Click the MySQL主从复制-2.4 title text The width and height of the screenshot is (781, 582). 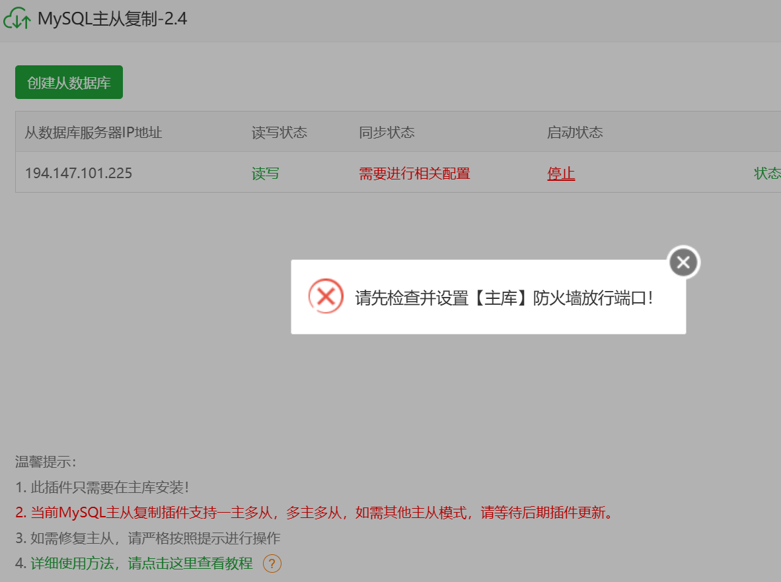tap(112, 19)
